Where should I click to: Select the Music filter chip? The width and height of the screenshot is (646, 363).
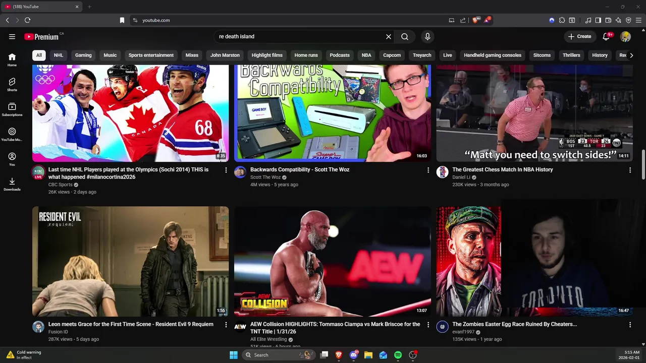pyautogui.click(x=110, y=55)
